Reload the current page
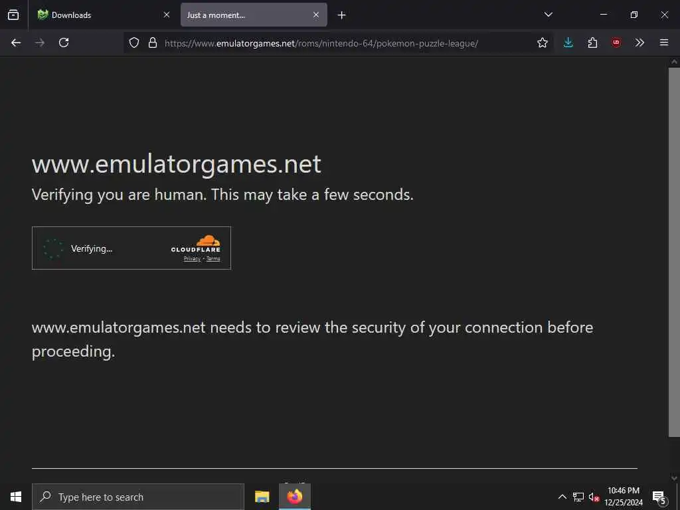Screen dimensions: 680x510 [64, 42]
